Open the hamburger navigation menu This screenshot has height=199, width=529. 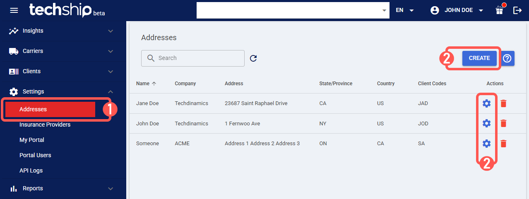click(14, 10)
